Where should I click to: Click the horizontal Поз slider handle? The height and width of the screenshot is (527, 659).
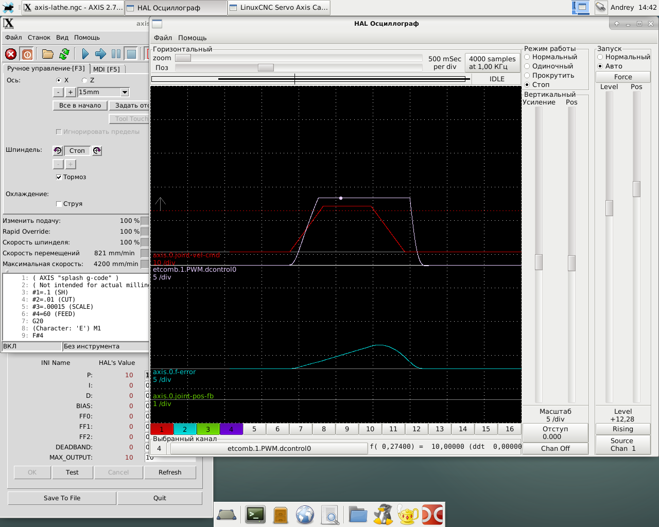(x=266, y=68)
